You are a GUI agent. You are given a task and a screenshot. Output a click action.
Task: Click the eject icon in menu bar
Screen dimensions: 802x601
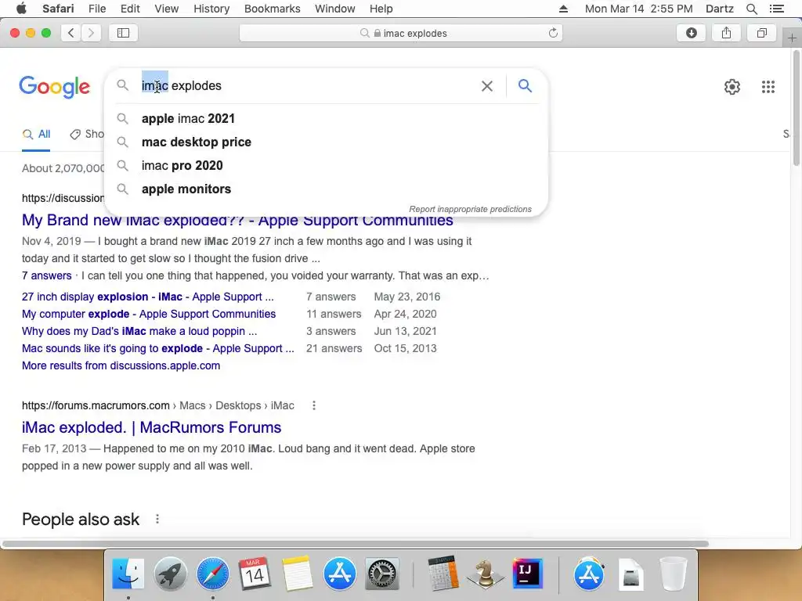(563, 9)
